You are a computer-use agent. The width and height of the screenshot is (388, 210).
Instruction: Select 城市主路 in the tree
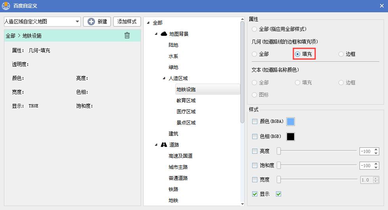(178, 167)
